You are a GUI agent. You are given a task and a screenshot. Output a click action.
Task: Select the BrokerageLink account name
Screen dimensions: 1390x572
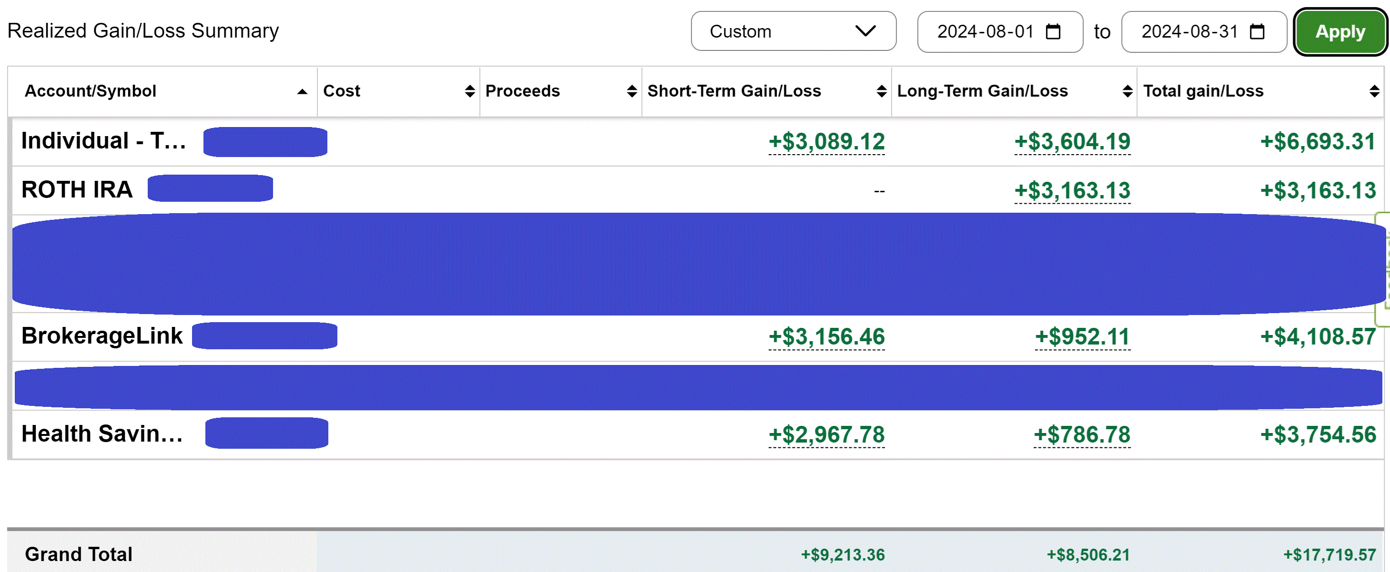click(x=102, y=336)
